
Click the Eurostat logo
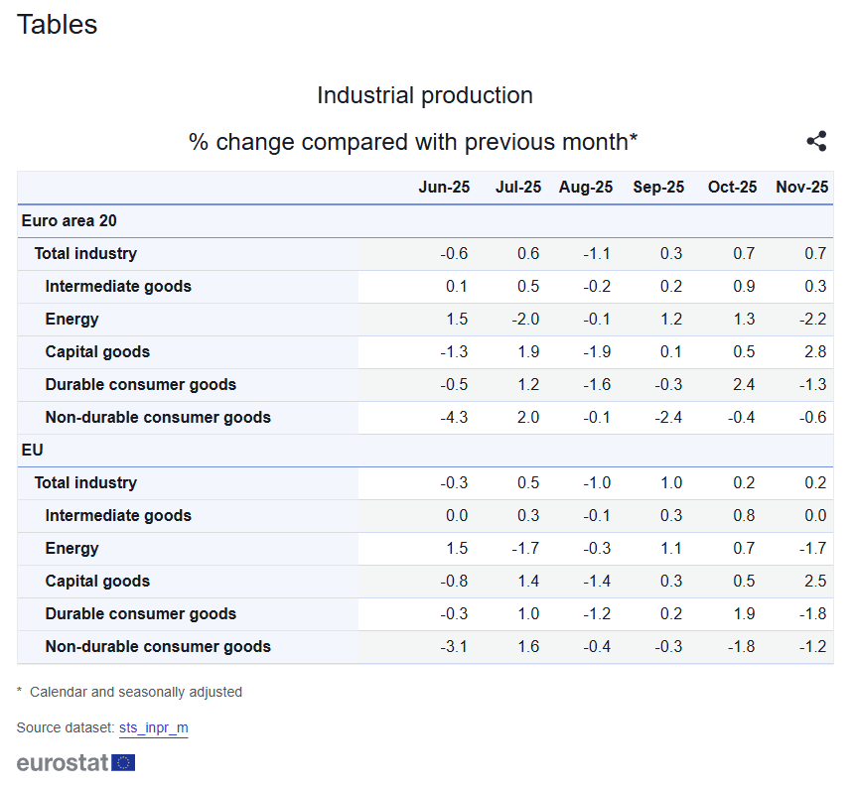click(75, 762)
